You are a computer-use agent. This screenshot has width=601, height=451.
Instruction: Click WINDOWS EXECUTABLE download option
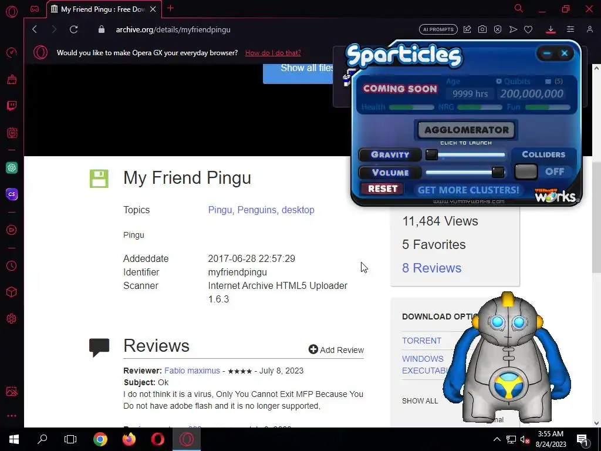pos(425,365)
